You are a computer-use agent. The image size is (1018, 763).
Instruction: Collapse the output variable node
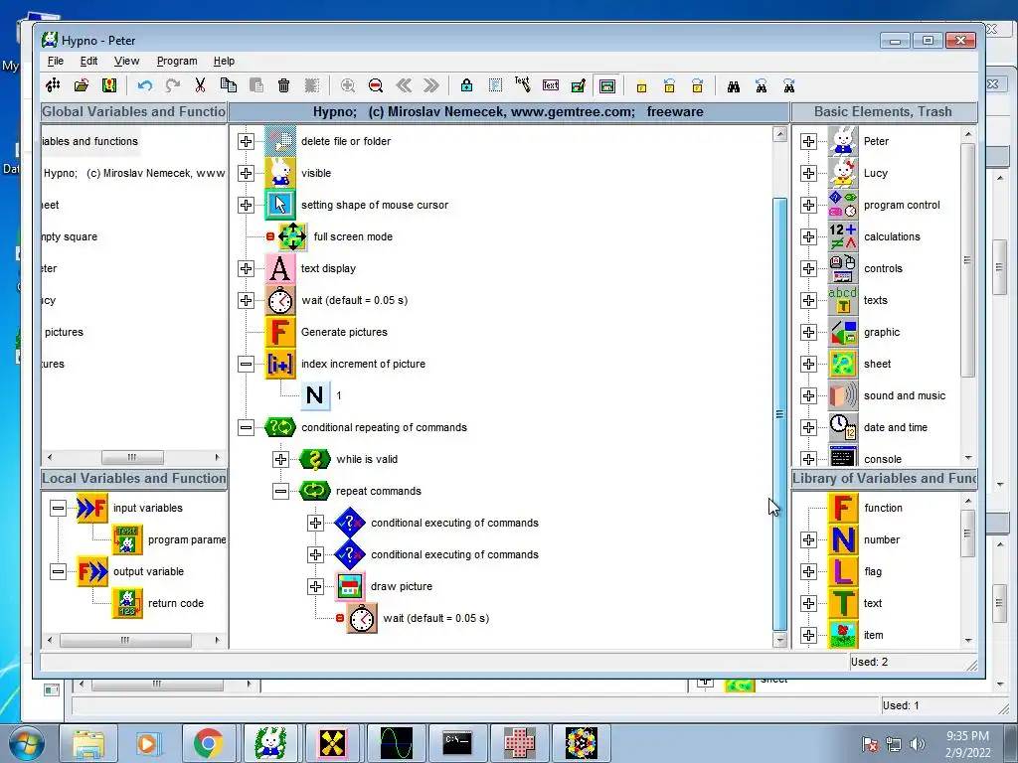click(58, 571)
